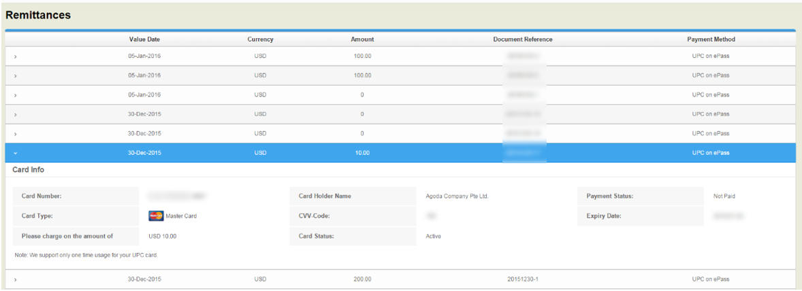Click the Master Card logo icon

156,216
